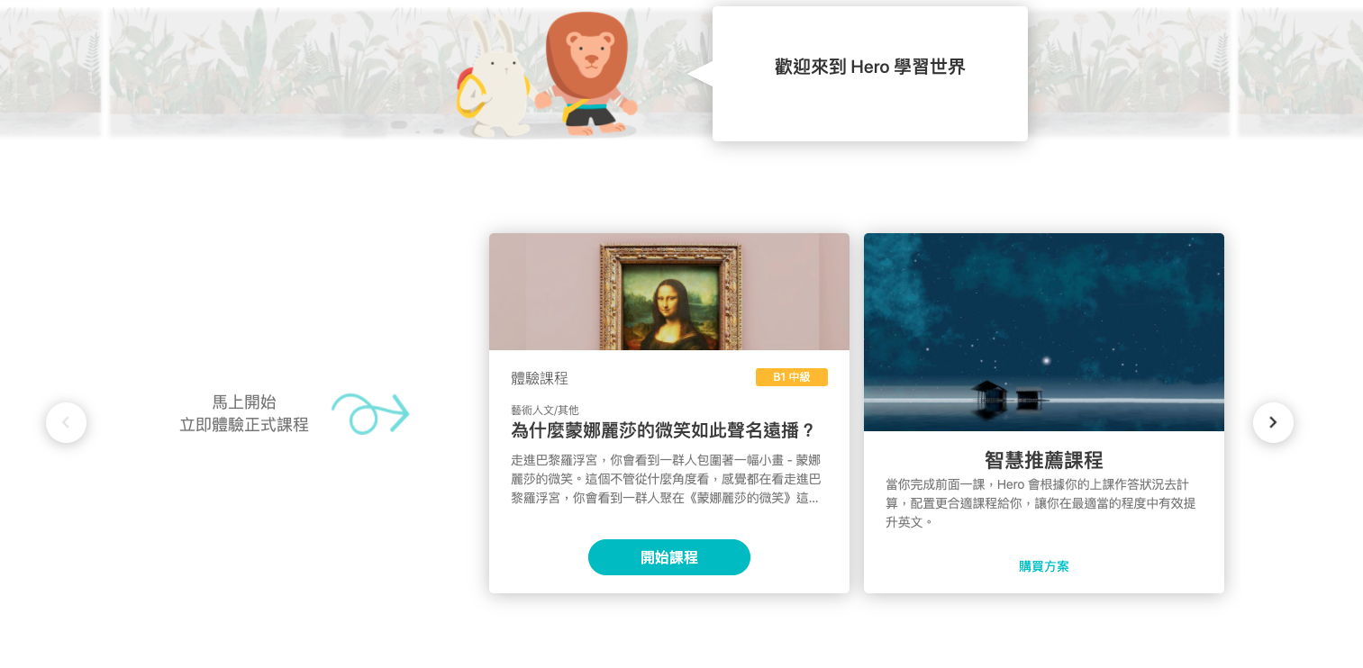Select the Mona Lisa course title
The height and width of the screenshot is (668, 1363).
pos(663,430)
